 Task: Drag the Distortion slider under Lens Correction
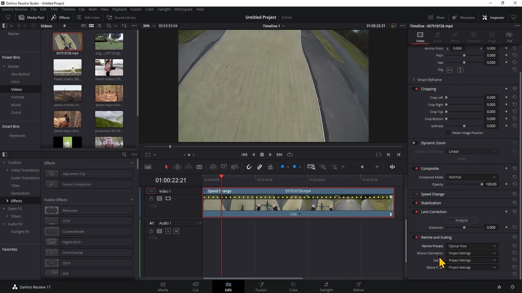tap(464, 228)
